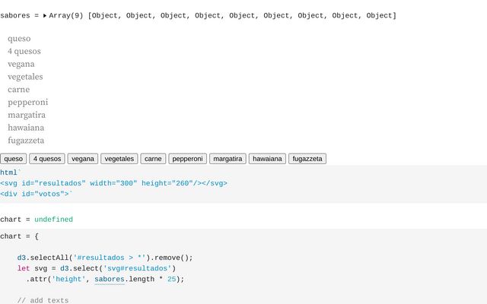
Task: Vote with the 'margatira' button
Action: [x=228, y=159]
